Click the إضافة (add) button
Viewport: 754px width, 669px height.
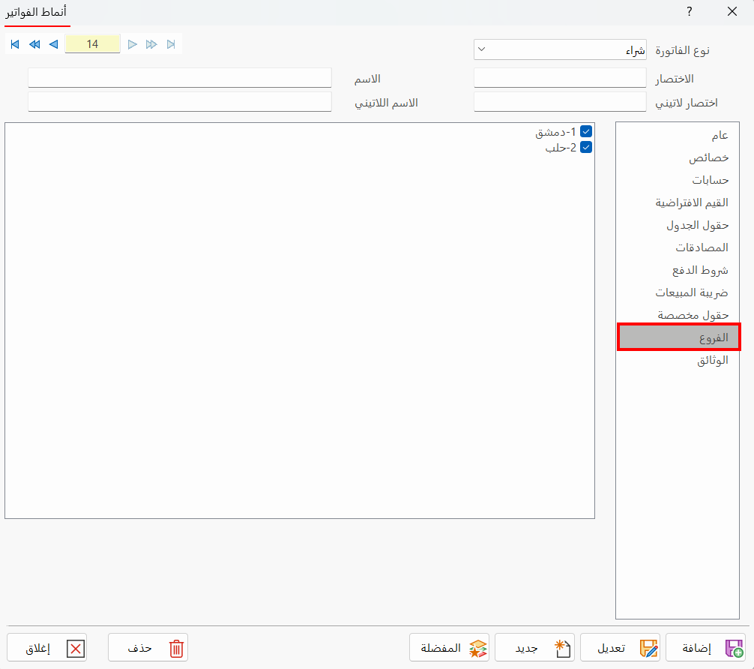705,648
